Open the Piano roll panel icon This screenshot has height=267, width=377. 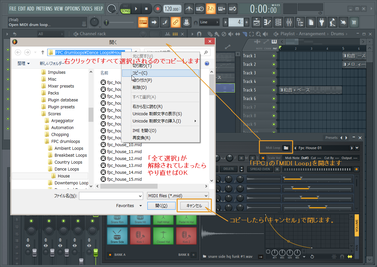point(267,22)
